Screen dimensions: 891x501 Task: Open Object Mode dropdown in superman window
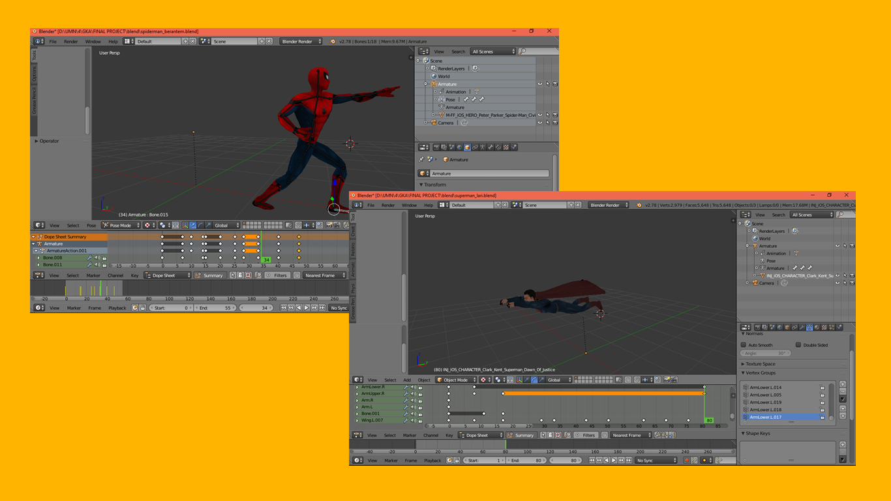(456, 380)
